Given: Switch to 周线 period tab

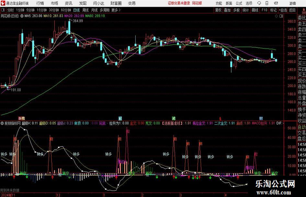Looking at the screenshot, I should point(85,10).
